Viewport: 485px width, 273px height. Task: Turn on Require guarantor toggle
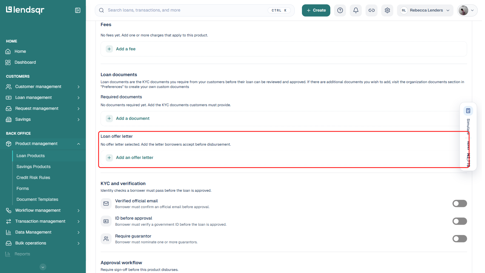[460, 239]
